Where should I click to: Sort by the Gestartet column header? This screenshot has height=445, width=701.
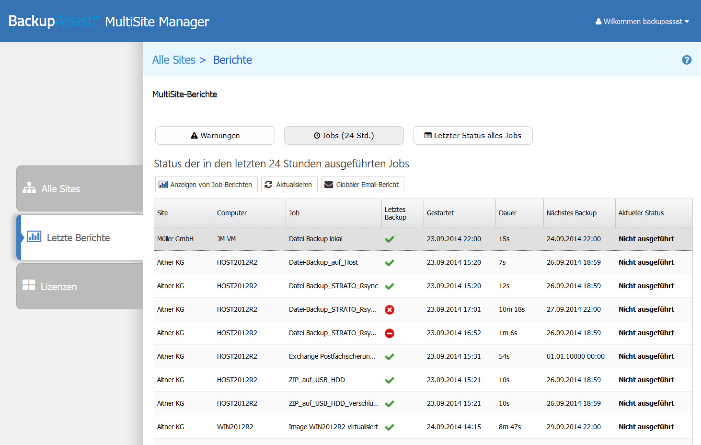tap(460, 213)
